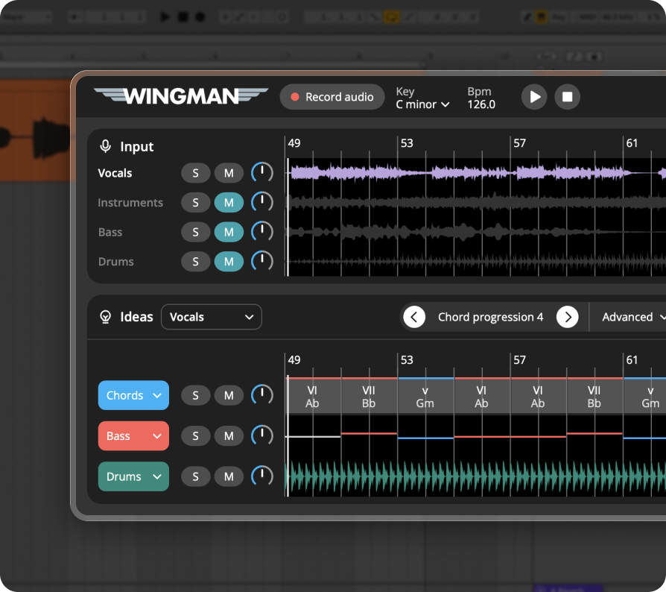The image size is (666, 592).
Task: Solo the Instruments input track
Action: tap(195, 203)
